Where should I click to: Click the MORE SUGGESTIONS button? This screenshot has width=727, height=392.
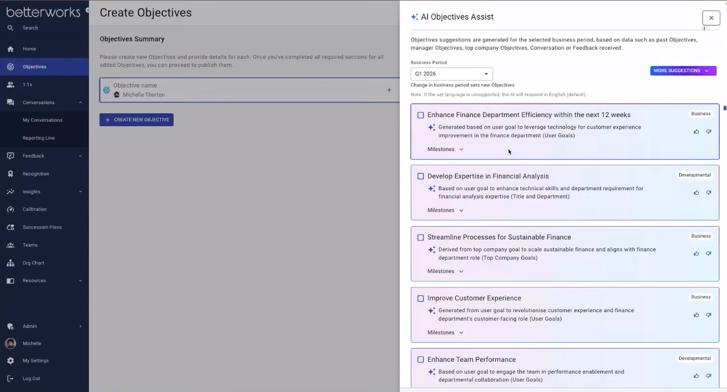click(x=683, y=71)
